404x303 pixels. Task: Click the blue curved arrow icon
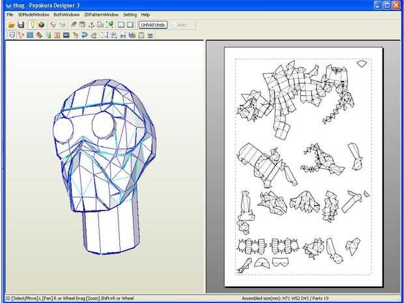[84, 35]
